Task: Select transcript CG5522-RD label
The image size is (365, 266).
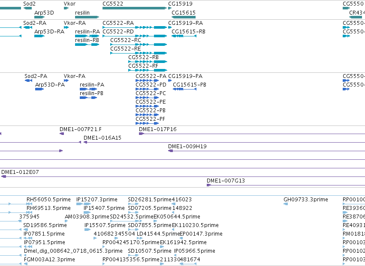Action: click(118, 32)
